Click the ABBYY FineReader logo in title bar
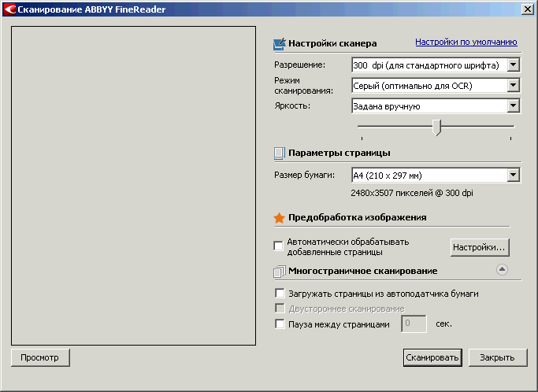The width and height of the screenshot is (538, 392). pos(9,9)
